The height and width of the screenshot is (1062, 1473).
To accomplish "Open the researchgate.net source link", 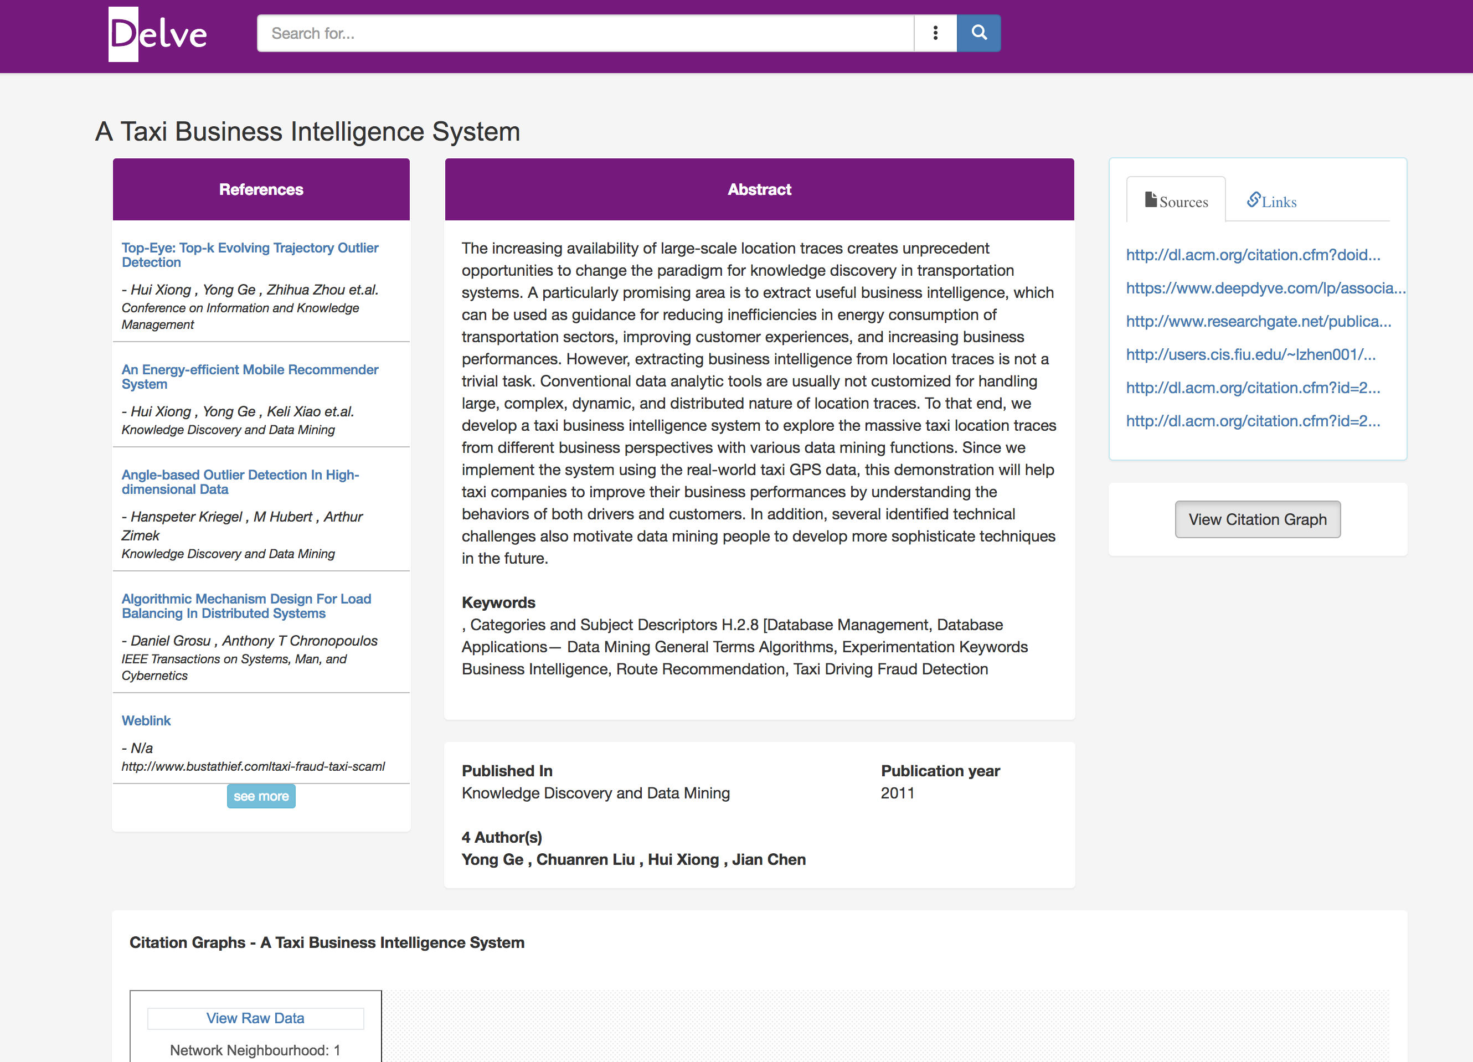I will [1258, 321].
